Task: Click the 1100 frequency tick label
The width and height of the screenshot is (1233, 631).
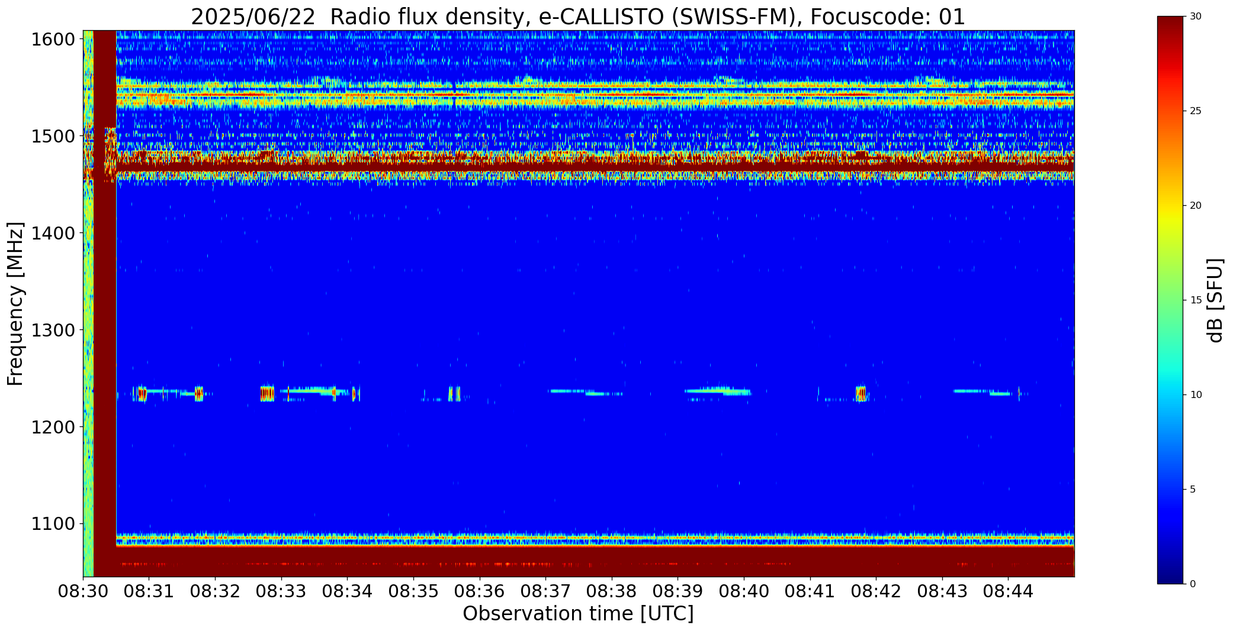Action: tap(53, 524)
